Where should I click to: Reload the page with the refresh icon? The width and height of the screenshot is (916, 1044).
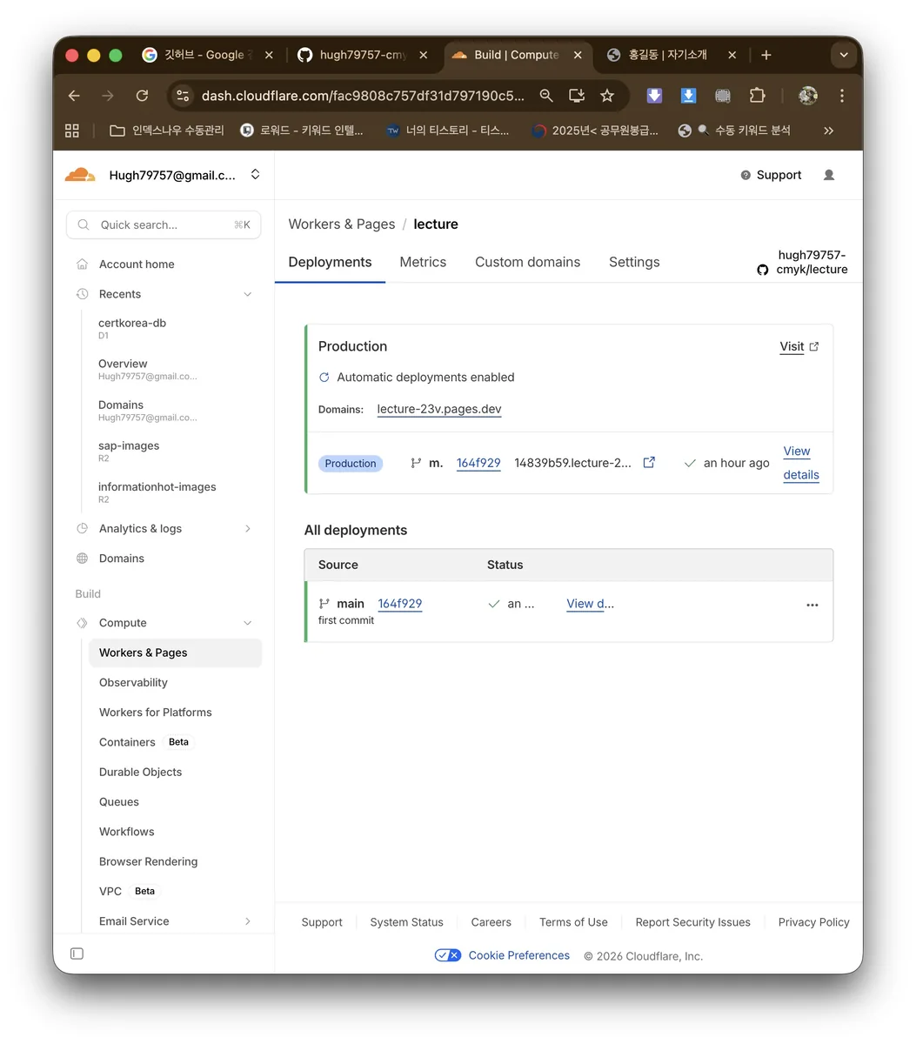pos(142,96)
